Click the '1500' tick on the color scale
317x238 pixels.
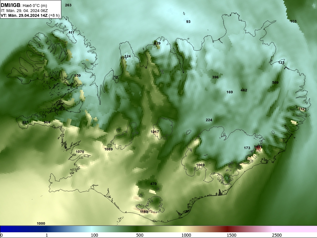[231, 235]
